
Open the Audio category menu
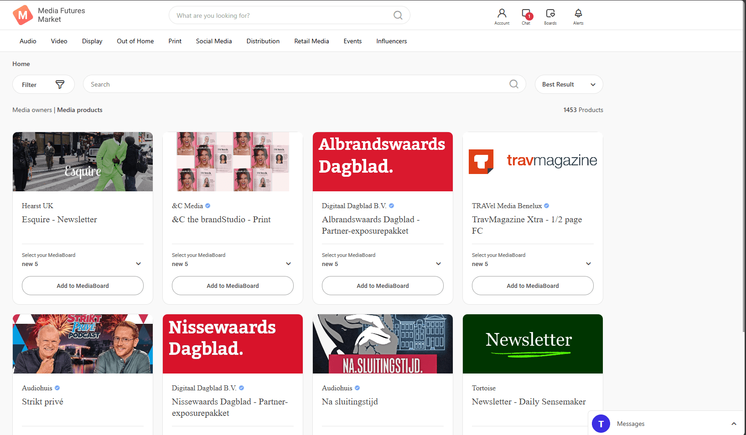point(28,41)
